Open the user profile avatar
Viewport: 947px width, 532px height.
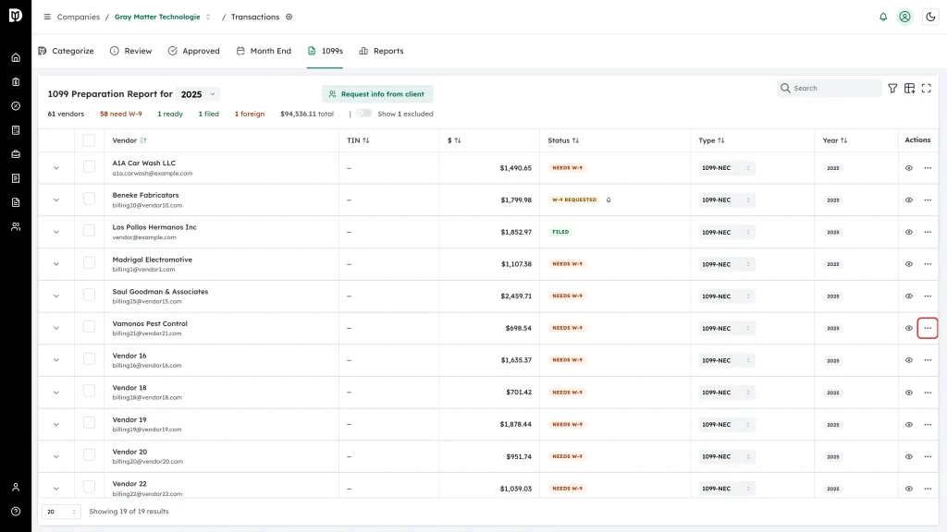[x=904, y=17]
